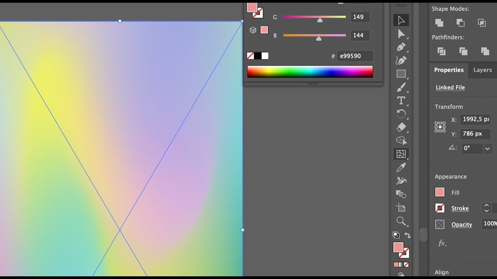Click Default Fill and Stroke icon
The image size is (497, 279).
point(396,235)
